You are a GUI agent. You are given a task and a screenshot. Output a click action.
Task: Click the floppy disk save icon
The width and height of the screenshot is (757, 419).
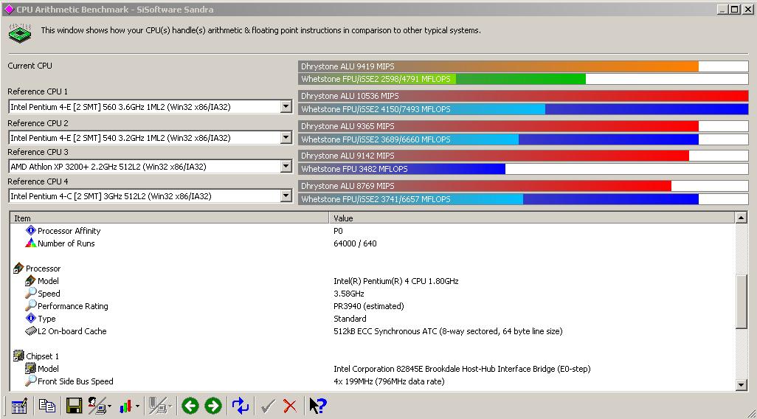(x=74, y=406)
